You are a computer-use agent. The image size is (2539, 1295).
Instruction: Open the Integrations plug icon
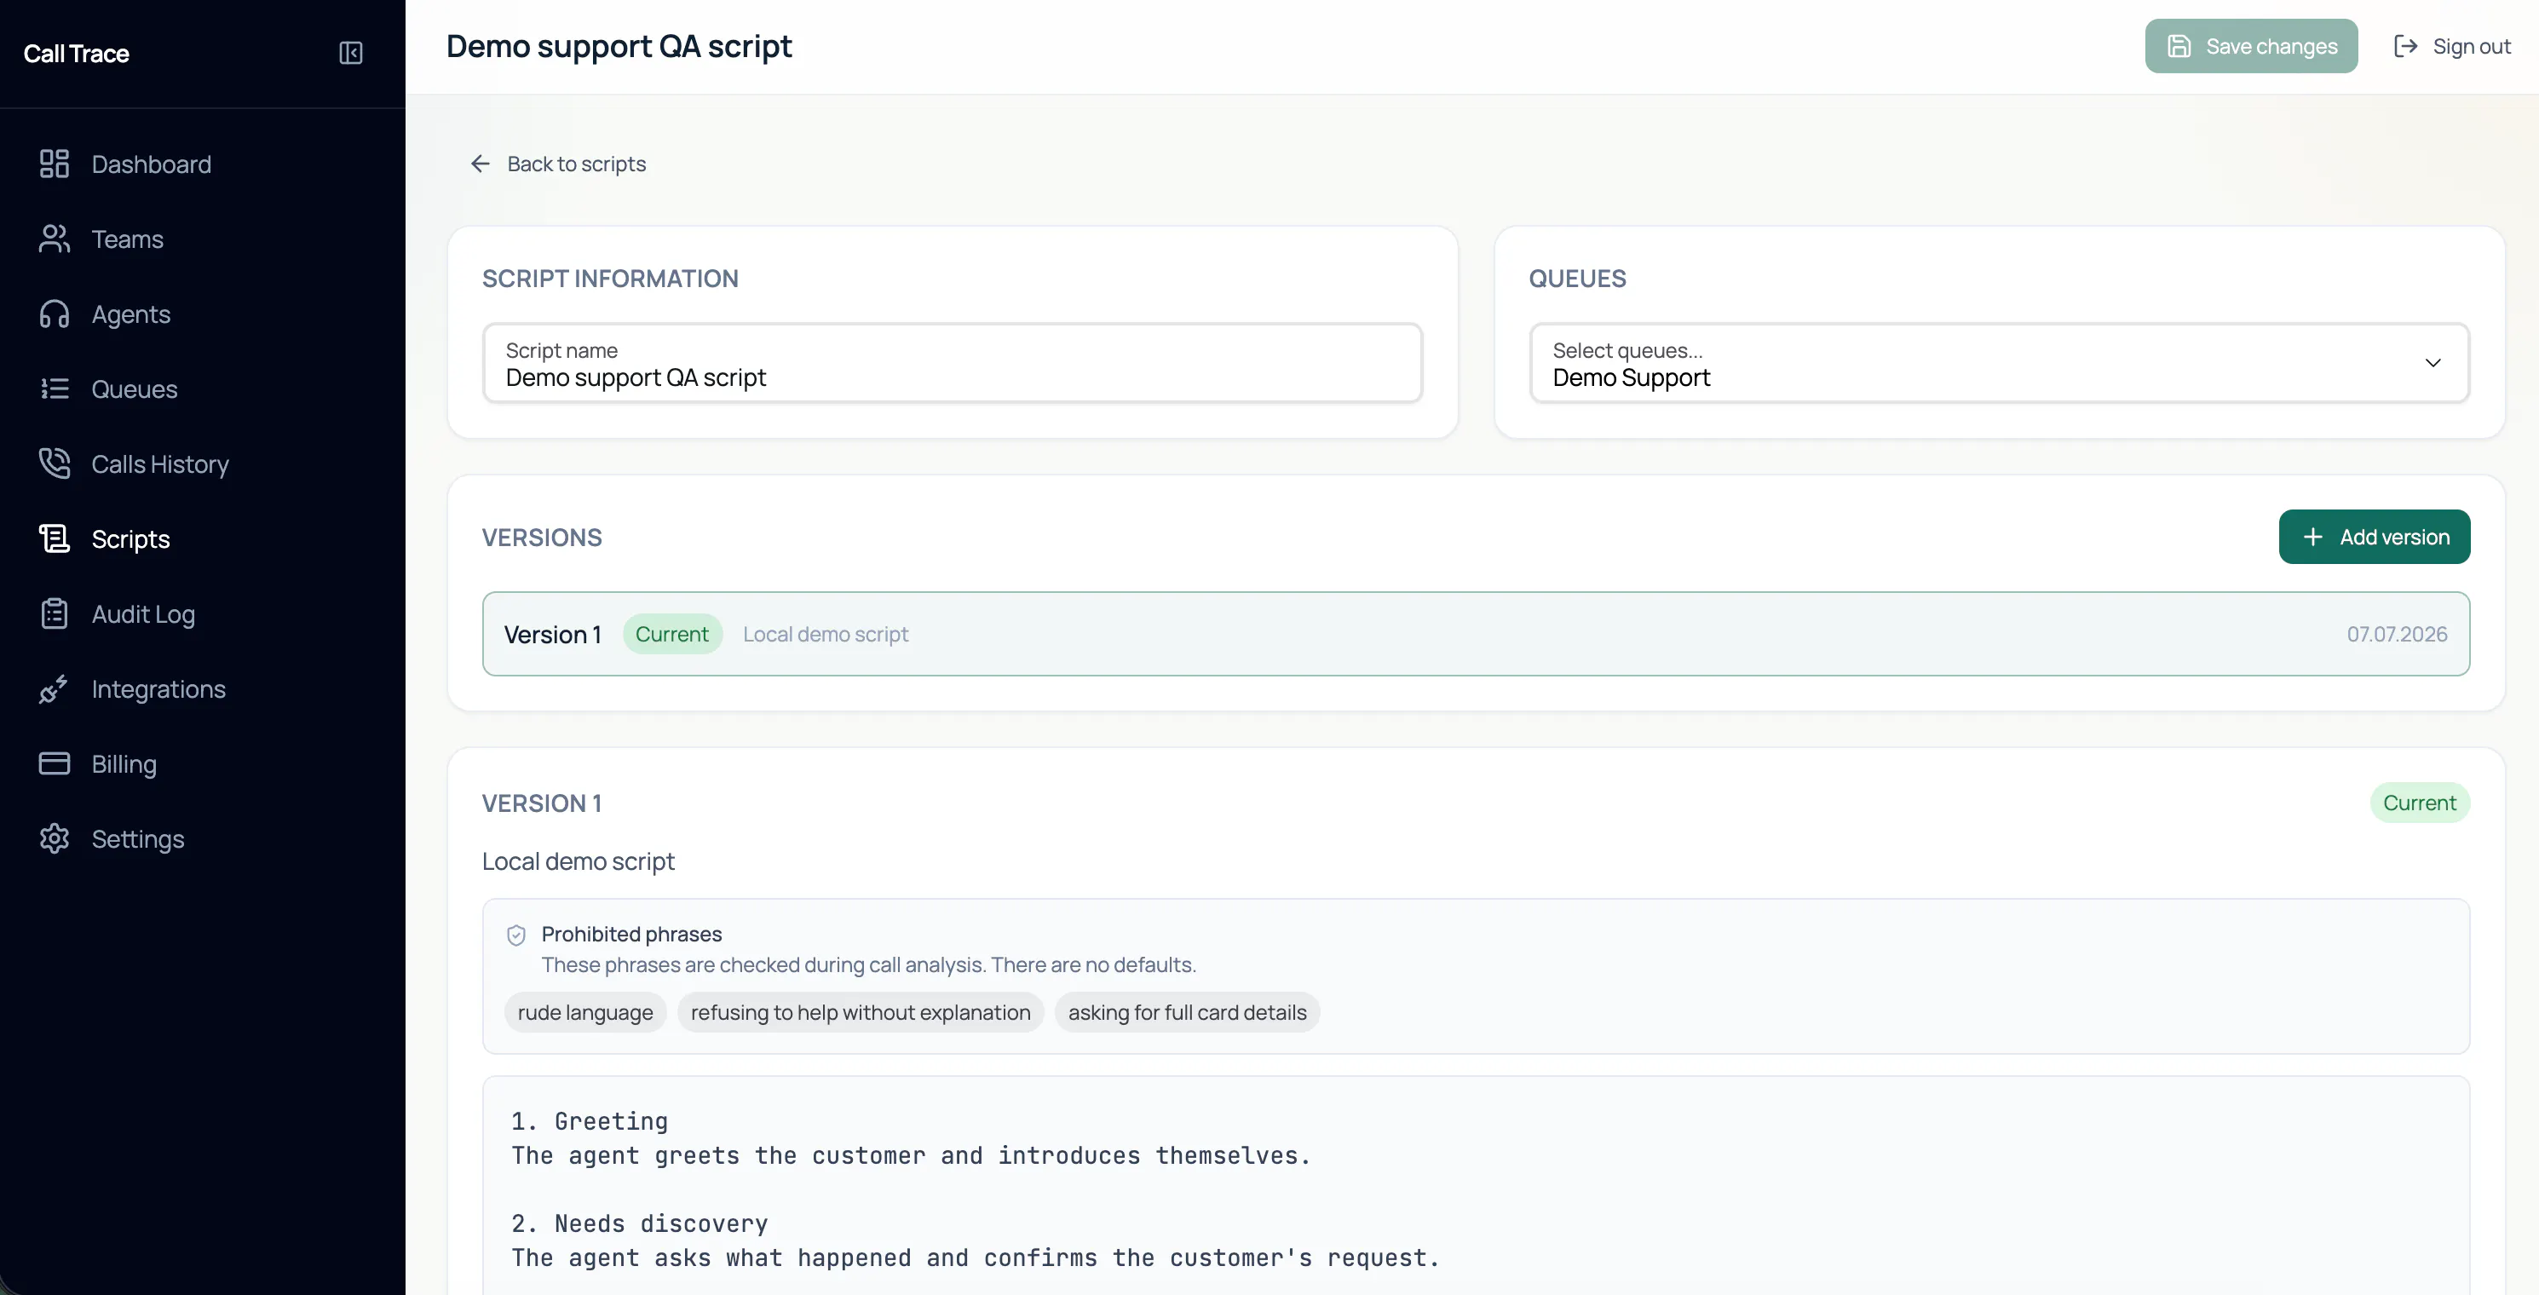[x=55, y=688]
